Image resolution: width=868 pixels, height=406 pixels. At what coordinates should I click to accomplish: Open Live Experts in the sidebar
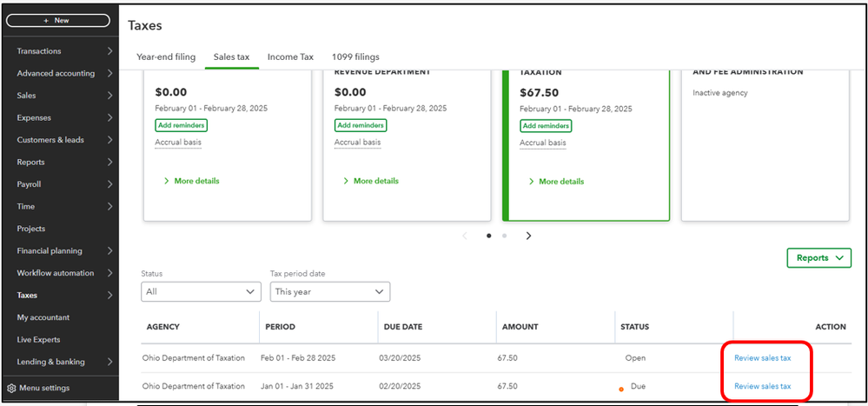click(x=38, y=340)
